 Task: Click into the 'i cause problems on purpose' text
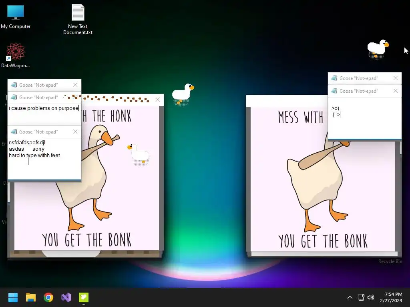click(x=44, y=108)
